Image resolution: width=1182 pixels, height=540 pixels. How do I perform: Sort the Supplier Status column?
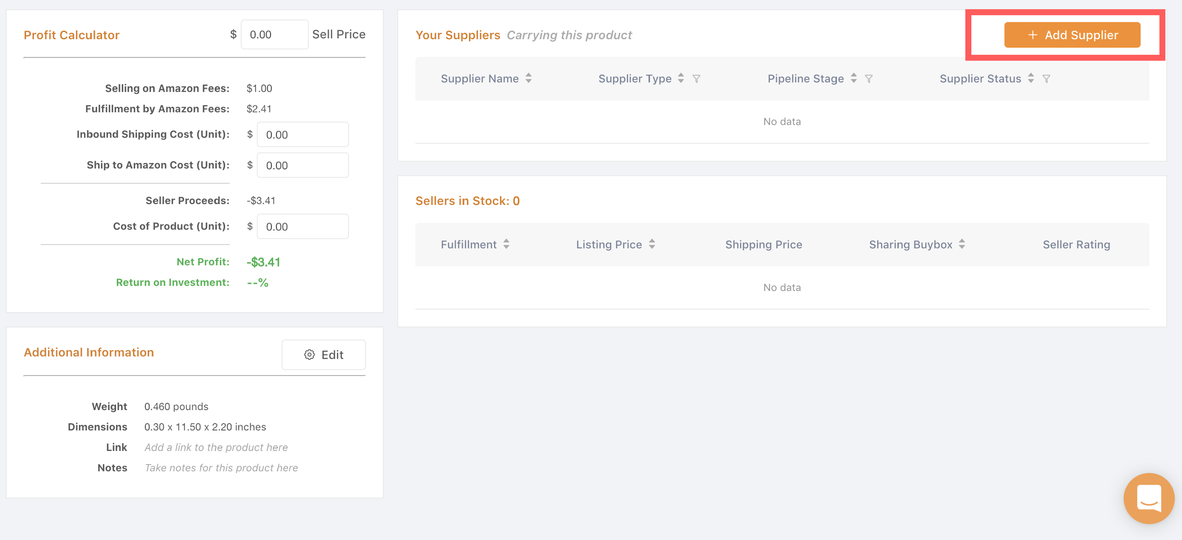[1031, 78]
